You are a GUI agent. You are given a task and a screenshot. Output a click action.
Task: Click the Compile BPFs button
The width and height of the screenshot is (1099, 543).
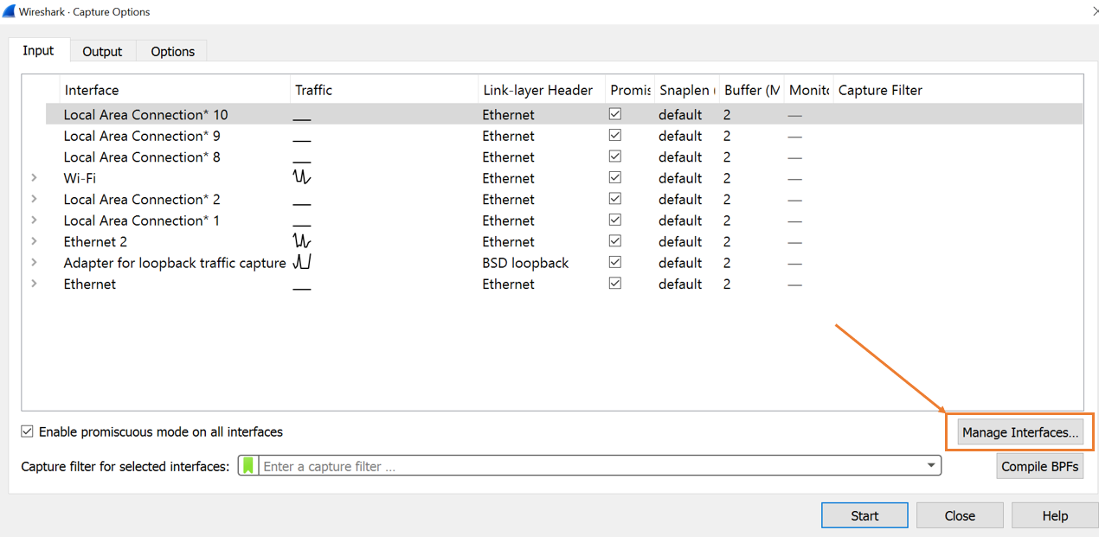coord(1040,466)
